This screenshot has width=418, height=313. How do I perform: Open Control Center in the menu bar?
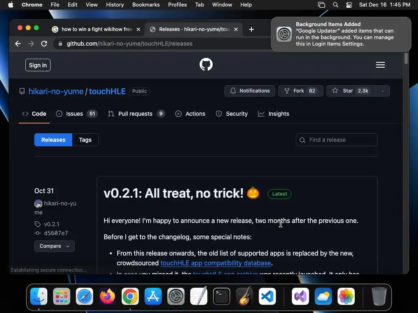tap(349, 5)
